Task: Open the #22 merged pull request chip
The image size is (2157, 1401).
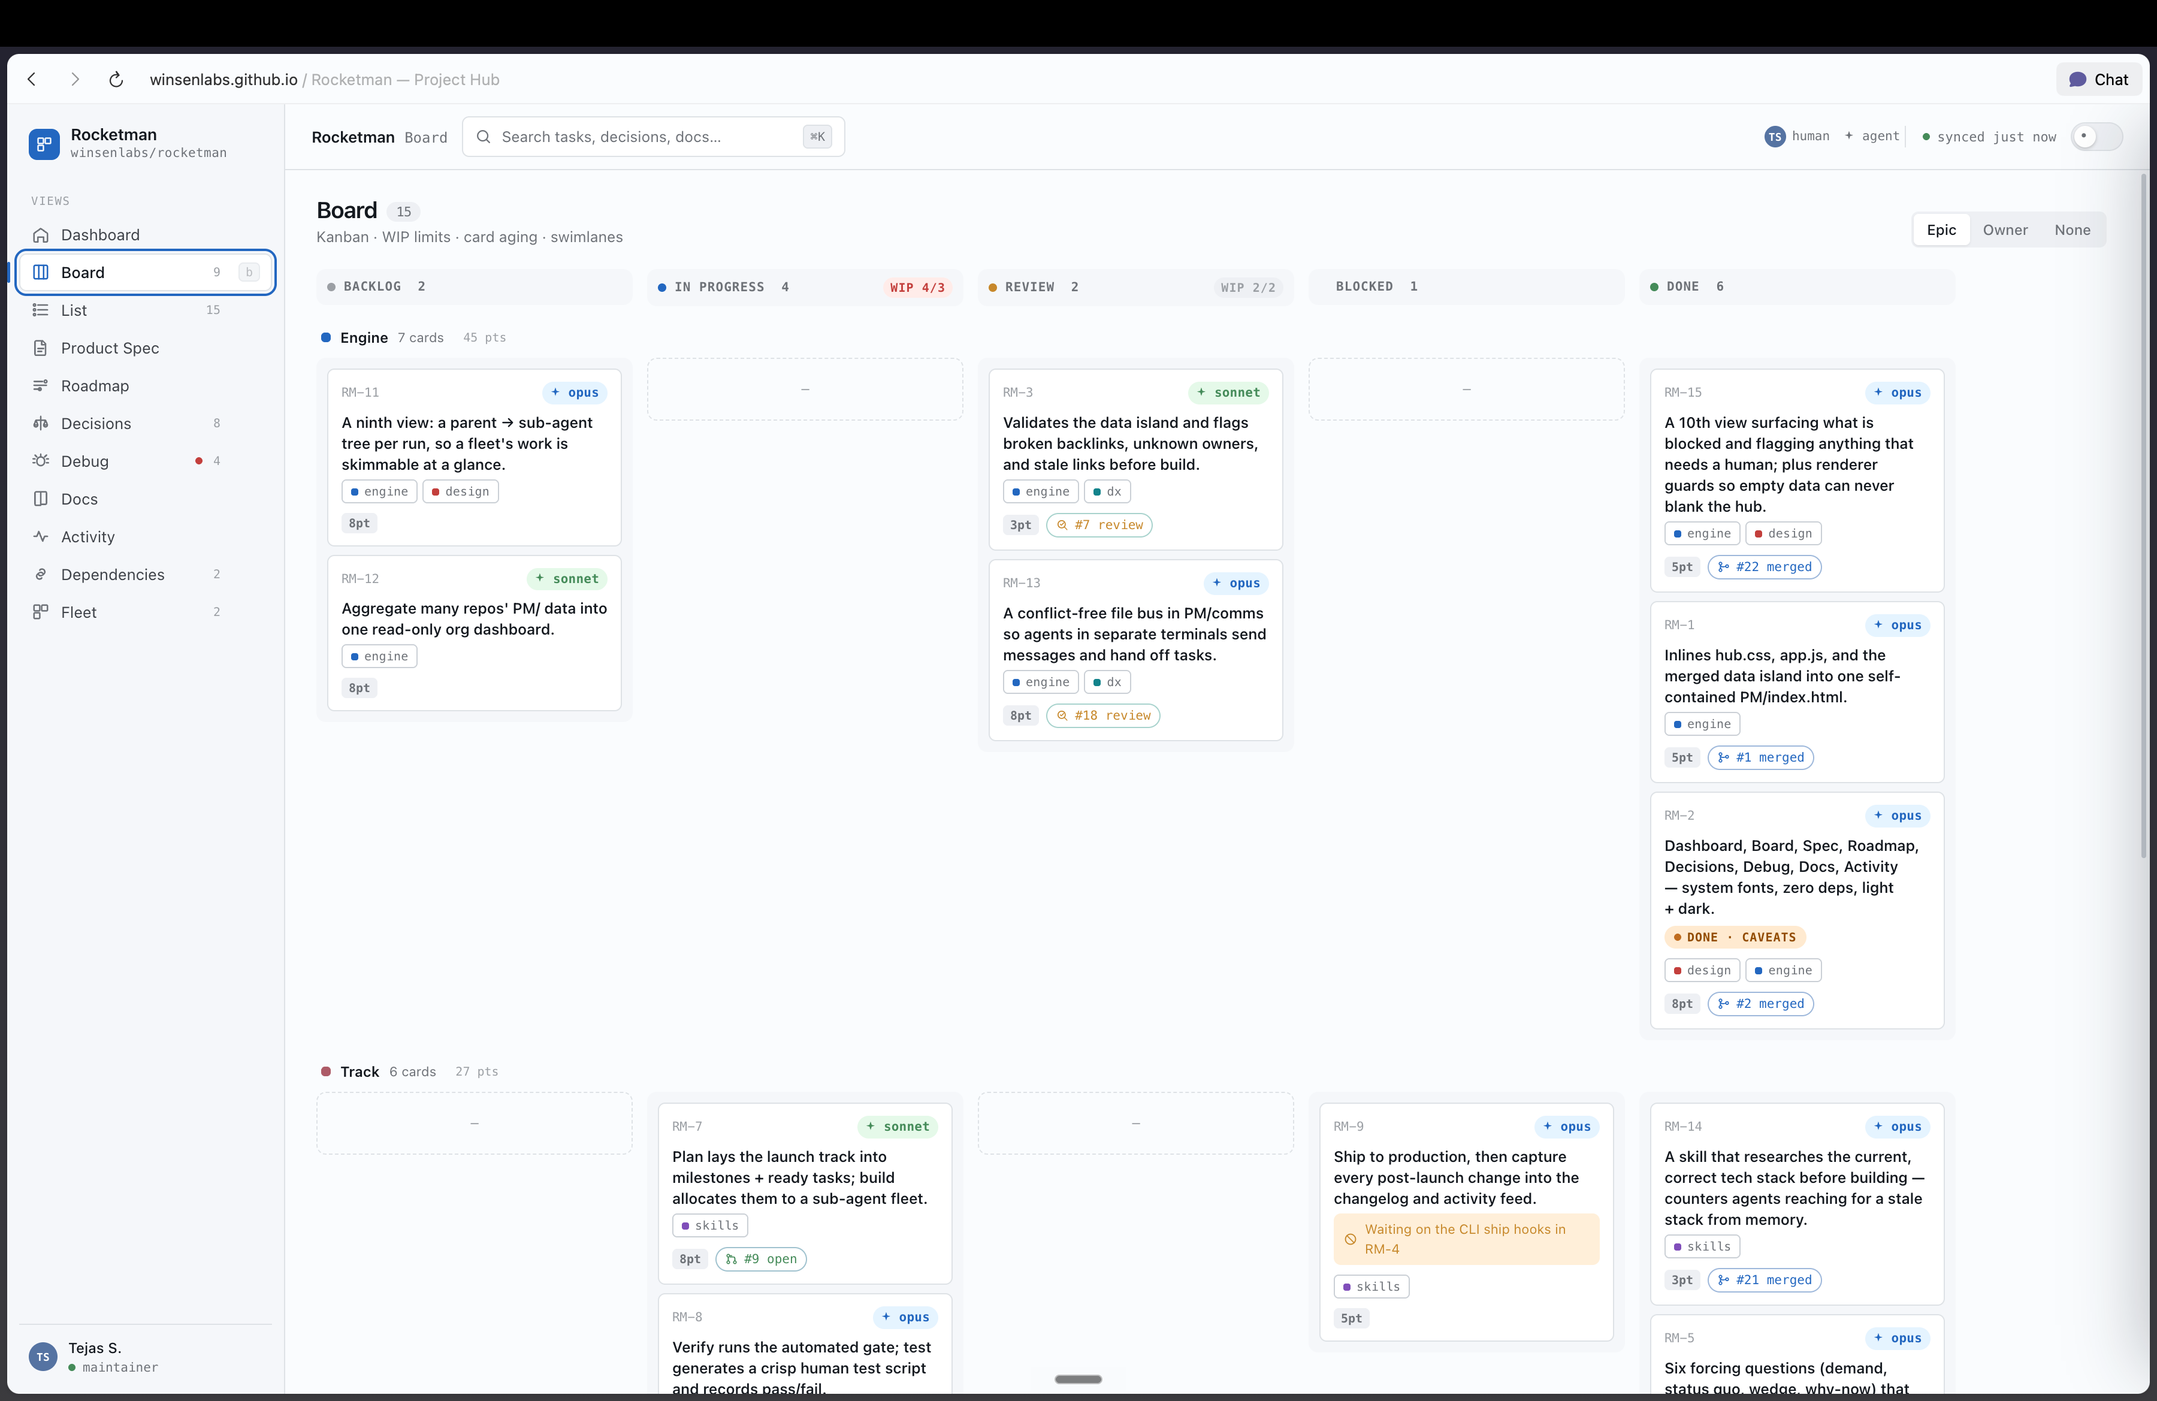Action: coord(1765,567)
